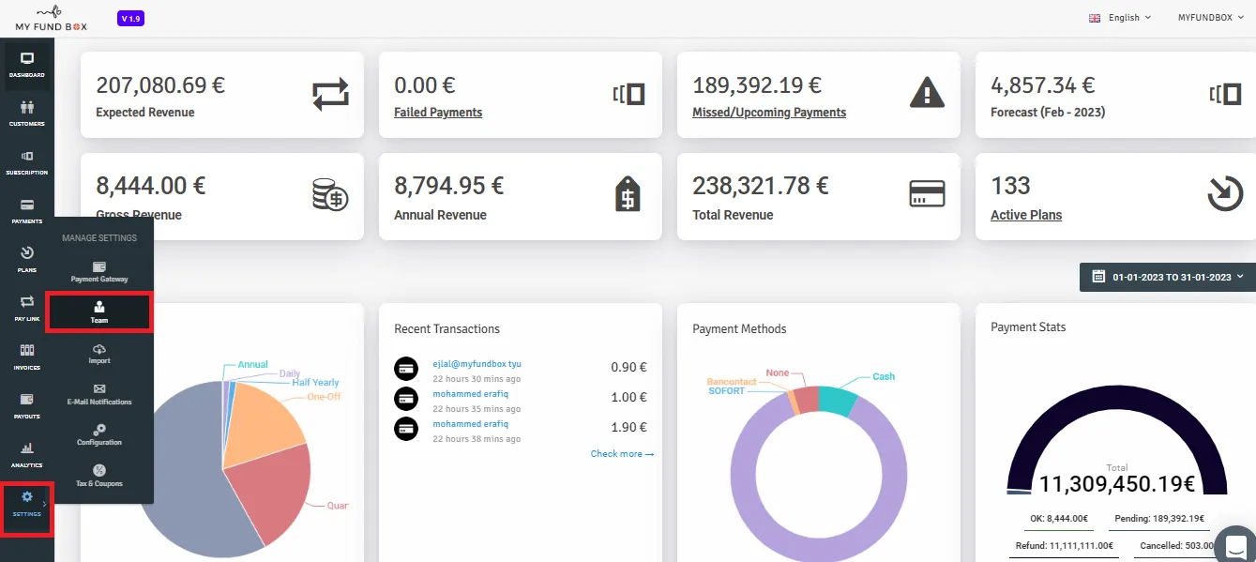This screenshot has width=1256, height=562.
Task: Open Pay Link in the sidebar
Action: coord(26,308)
